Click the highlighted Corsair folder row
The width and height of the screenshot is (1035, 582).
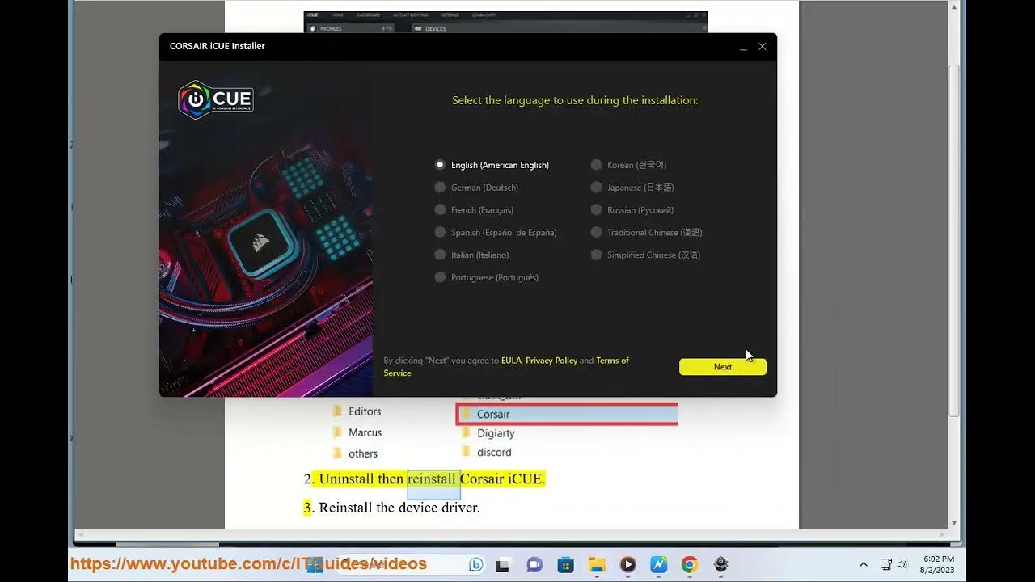pyautogui.click(x=567, y=414)
